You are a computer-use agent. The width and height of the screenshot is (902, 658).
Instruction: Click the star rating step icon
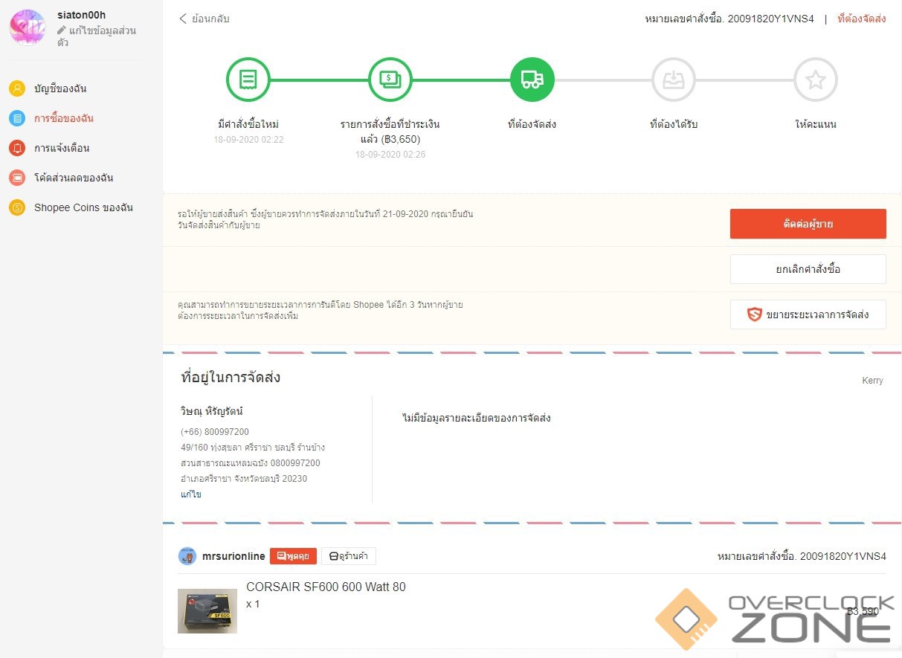pos(816,80)
